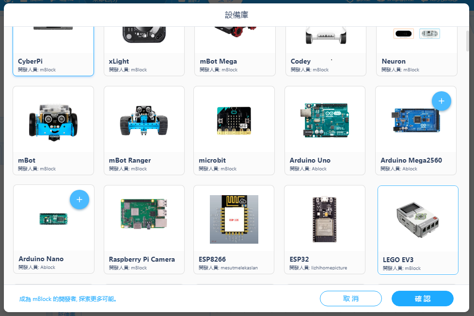Click the LEGO EV3 brick image

click(x=418, y=219)
